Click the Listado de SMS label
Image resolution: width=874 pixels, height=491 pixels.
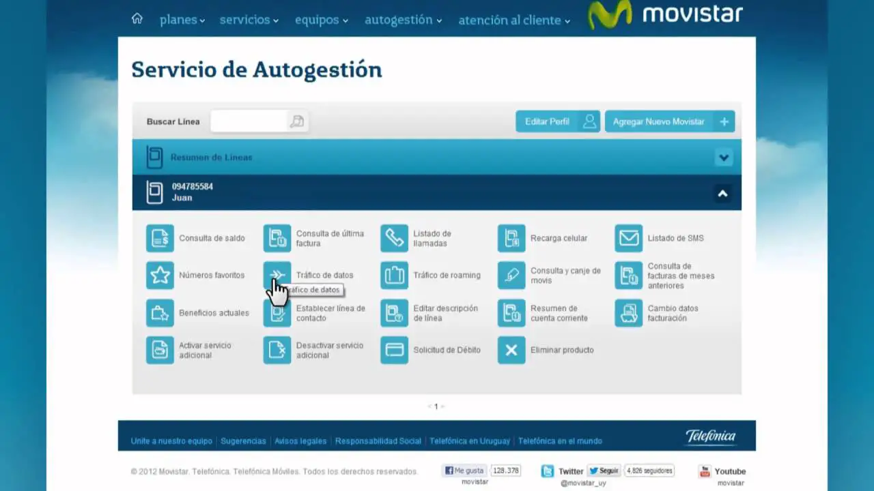pyautogui.click(x=676, y=238)
